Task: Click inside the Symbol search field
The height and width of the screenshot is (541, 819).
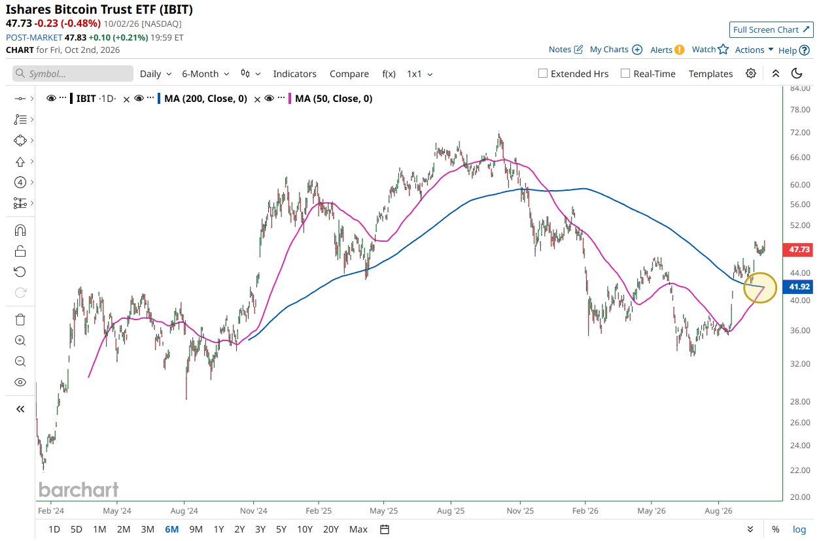Action: click(73, 74)
